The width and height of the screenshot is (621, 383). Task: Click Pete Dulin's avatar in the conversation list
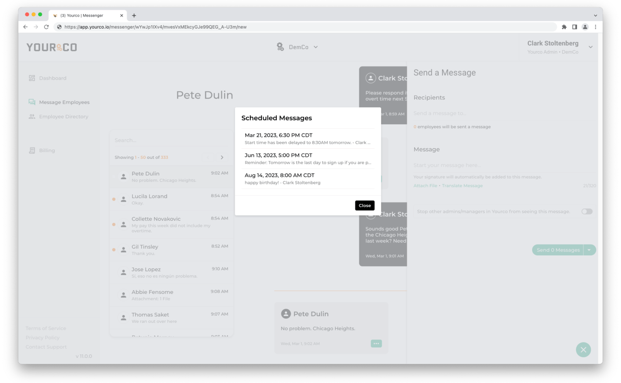pyautogui.click(x=123, y=177)
